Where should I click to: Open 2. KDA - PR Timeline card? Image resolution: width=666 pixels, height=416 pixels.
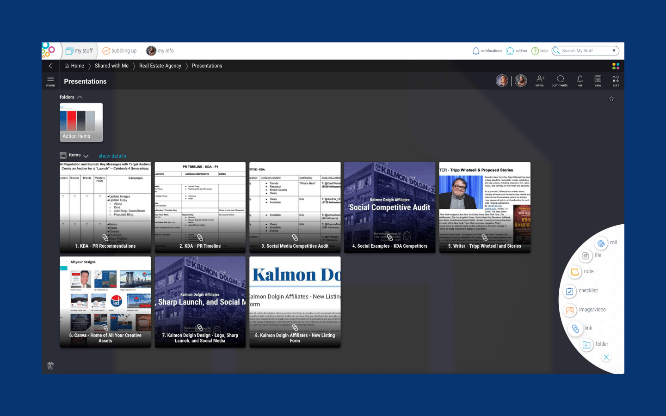click(x=200, y=207)
